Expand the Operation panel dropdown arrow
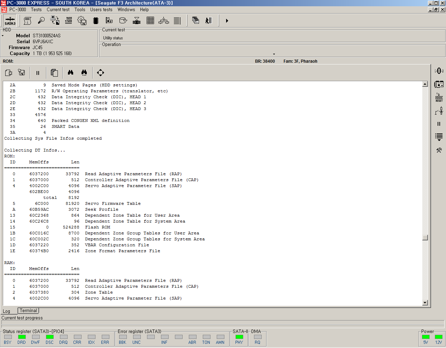This screenshot has height=348, width=446. pyautogui.click(x=274, y=54)
